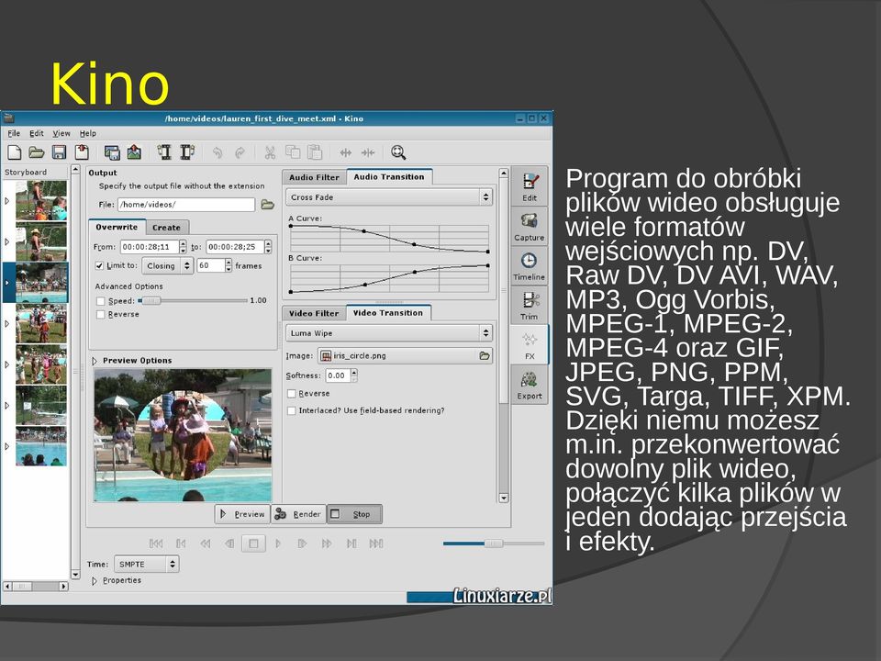This screenshot has height=661, width=881.
Task: Open the View menu
Action: [61, 133]
